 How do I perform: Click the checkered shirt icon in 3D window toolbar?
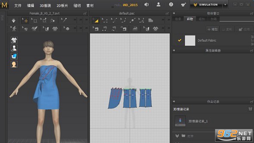(55, 29)
